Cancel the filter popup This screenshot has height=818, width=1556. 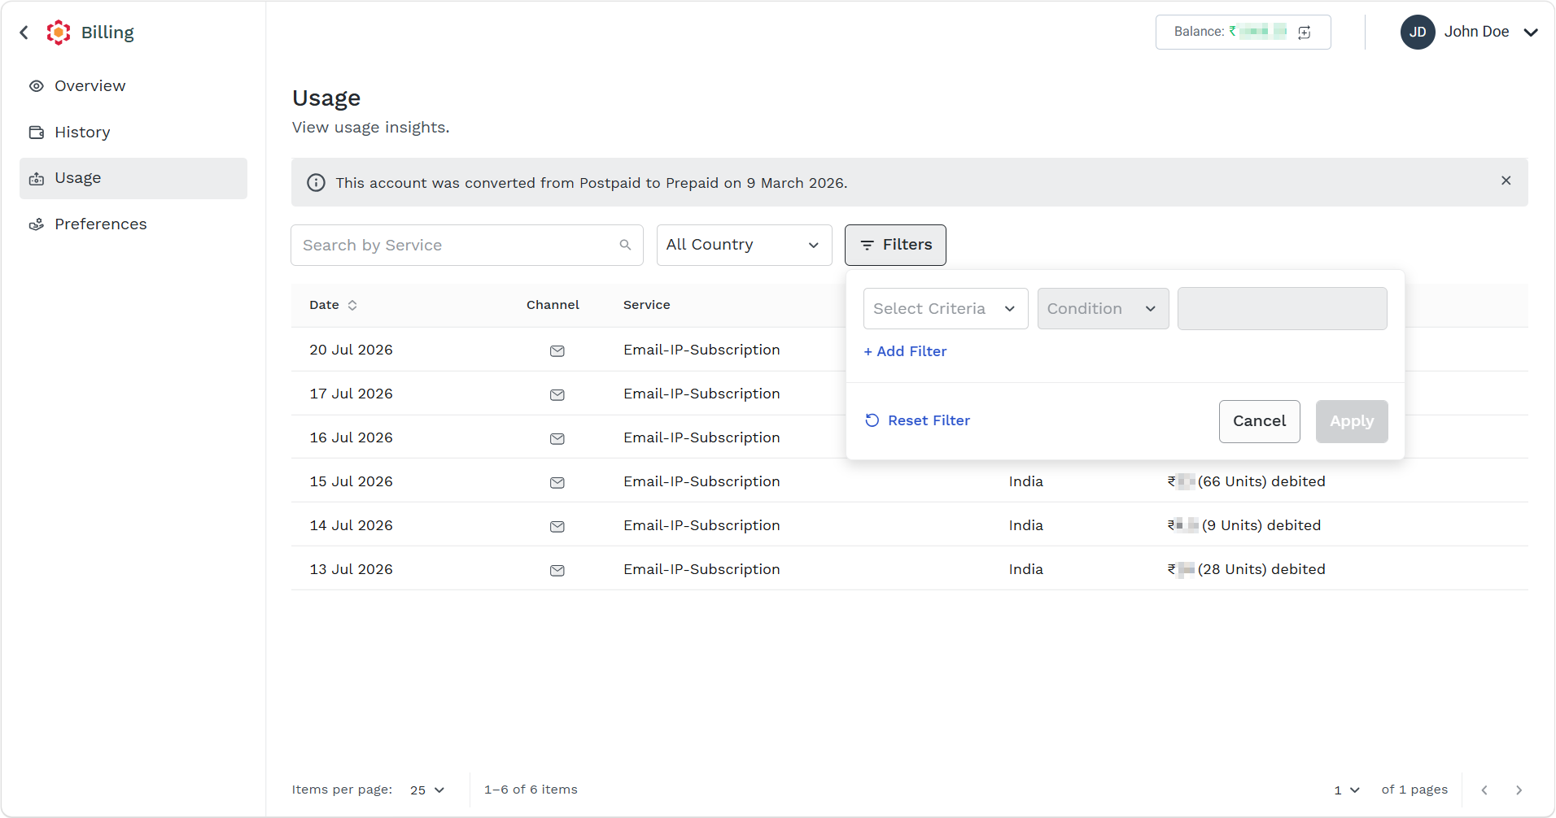(1260, 421)
